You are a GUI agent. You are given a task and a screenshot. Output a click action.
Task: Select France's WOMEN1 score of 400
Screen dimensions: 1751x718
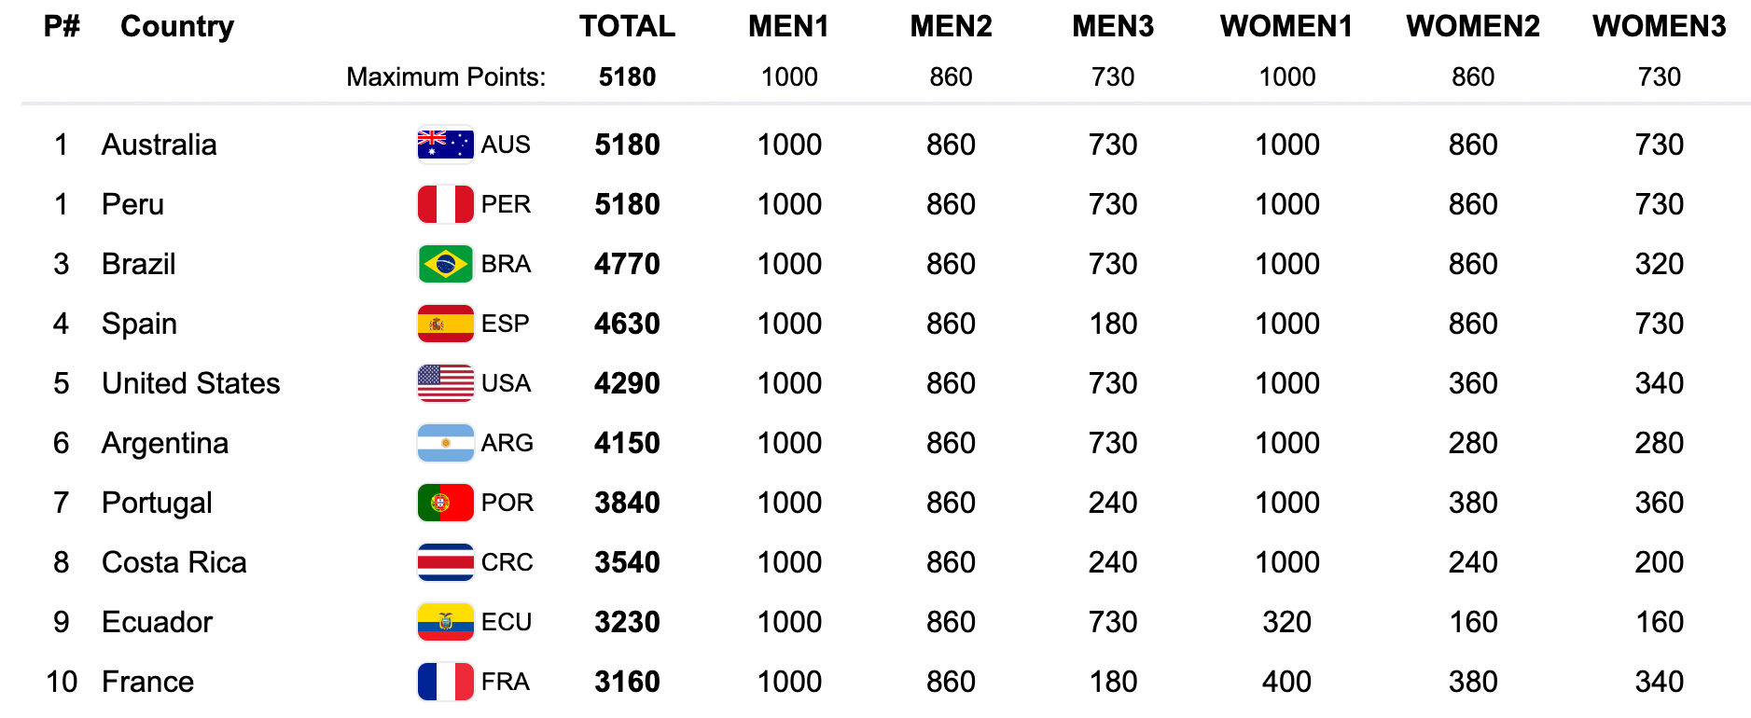1286,682
